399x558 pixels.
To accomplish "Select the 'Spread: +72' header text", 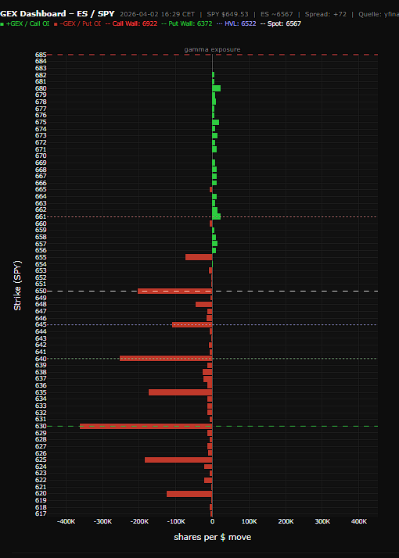I will click(x=325, y=14).
